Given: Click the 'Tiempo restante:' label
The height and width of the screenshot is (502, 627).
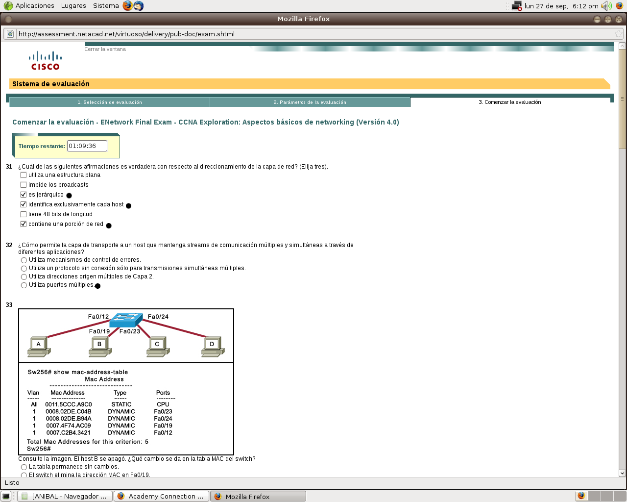Looking at the screenshot, I should tap(42, 146).
